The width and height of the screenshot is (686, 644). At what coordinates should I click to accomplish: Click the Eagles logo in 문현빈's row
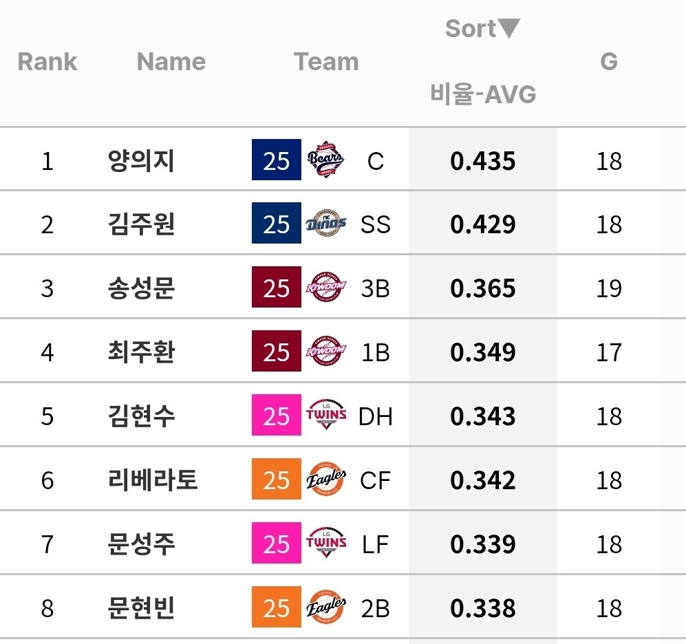(x=325, y=608)
